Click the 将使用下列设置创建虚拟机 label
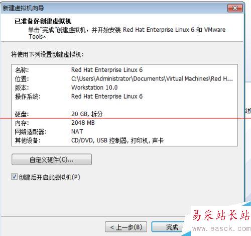 coord(47,54)
